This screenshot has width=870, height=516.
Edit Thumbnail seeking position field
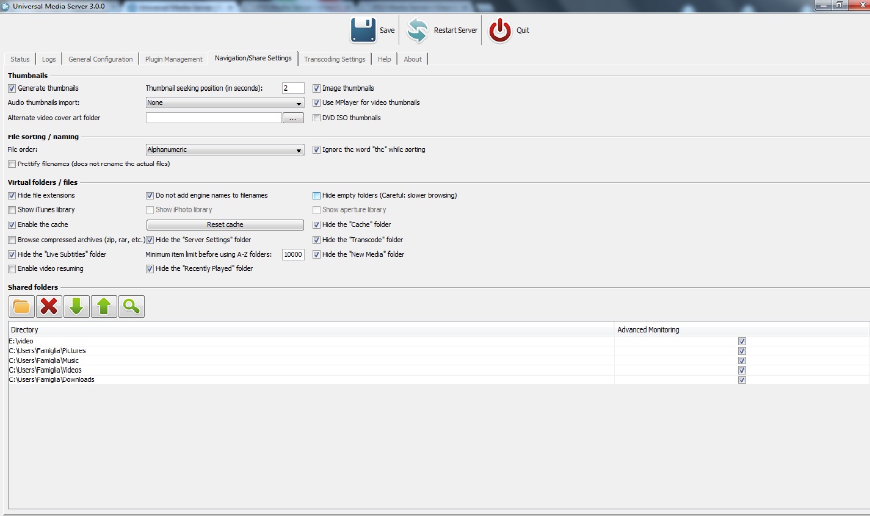293,88
